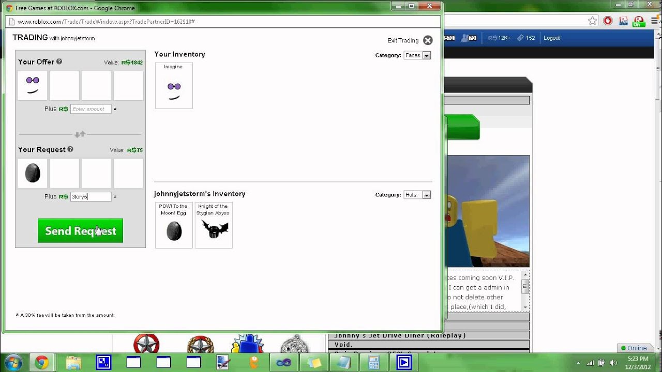The width and height of the screenshot is (662, 372).
Task: Click the Void. place row
Action: 429,345
